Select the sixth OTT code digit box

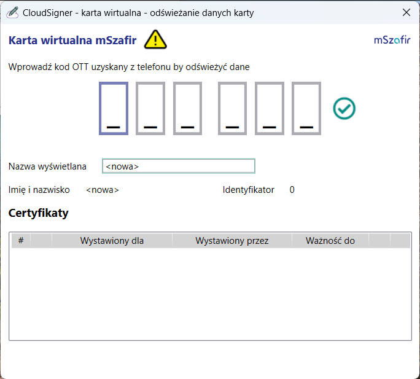click(306, 108)
